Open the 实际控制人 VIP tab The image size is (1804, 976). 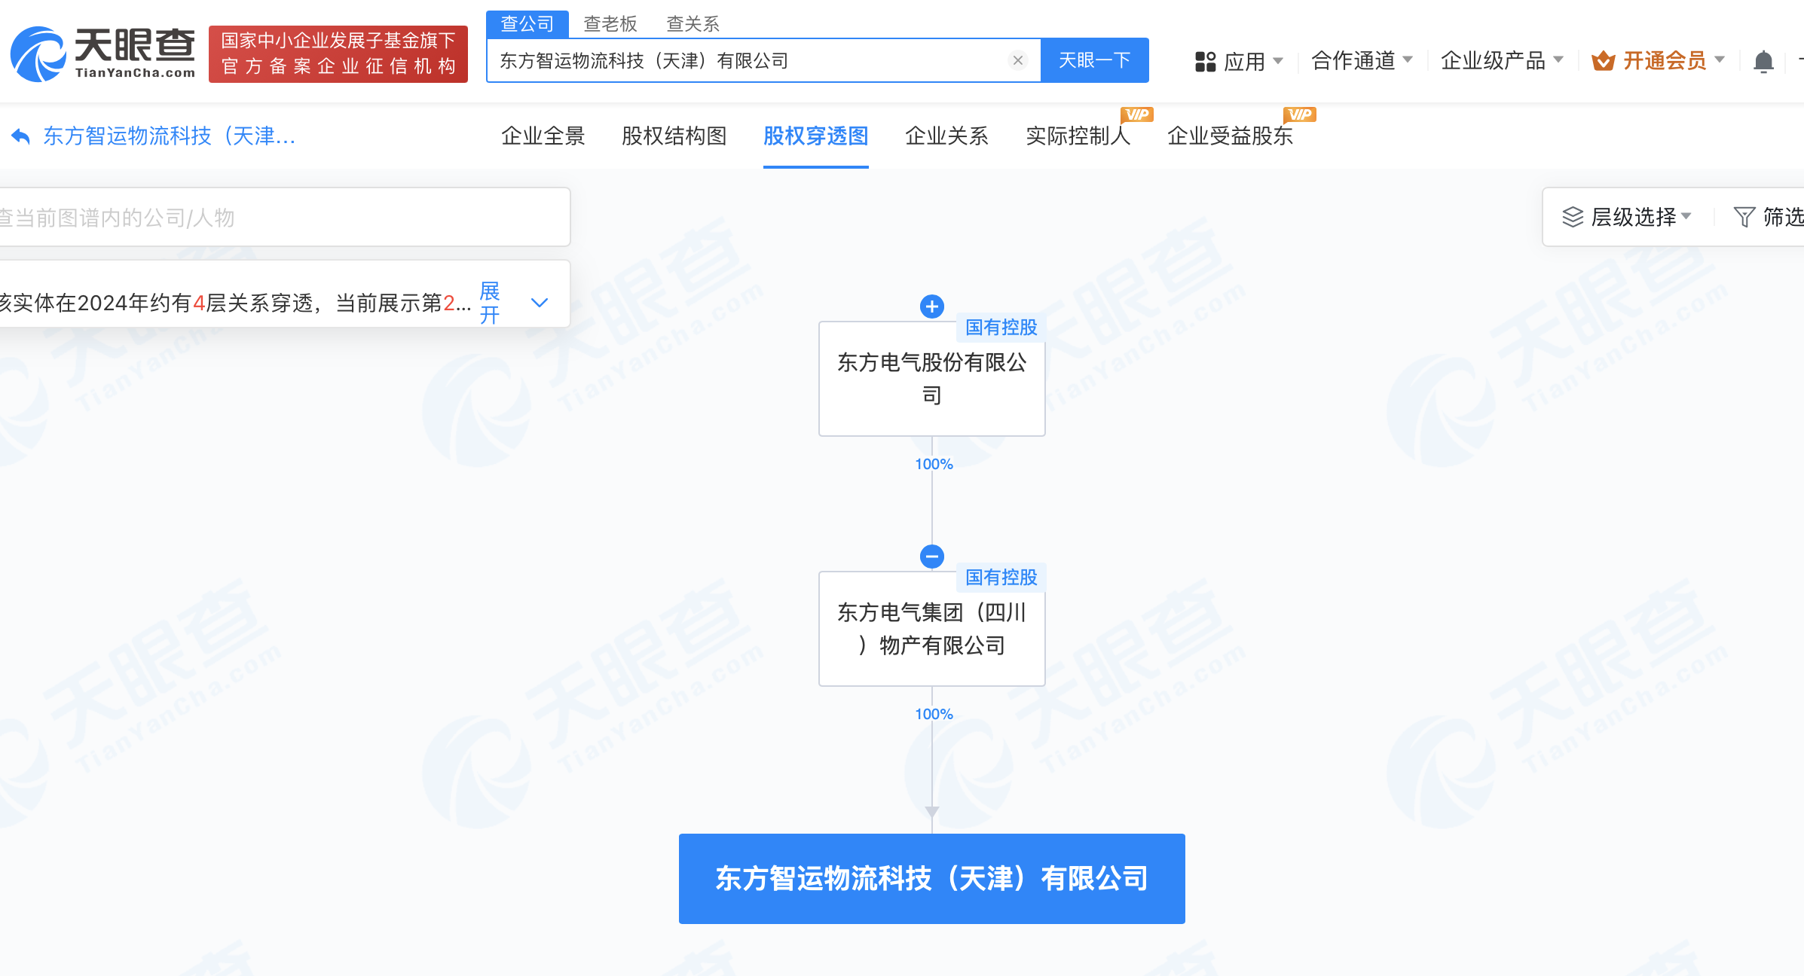[1078, 136]
